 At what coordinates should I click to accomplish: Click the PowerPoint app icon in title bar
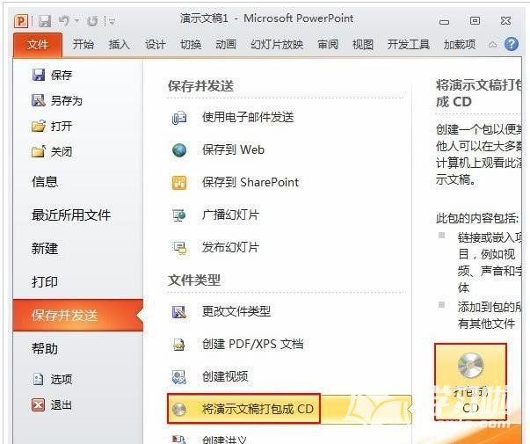pyautogui.click(x=20, y=21)
